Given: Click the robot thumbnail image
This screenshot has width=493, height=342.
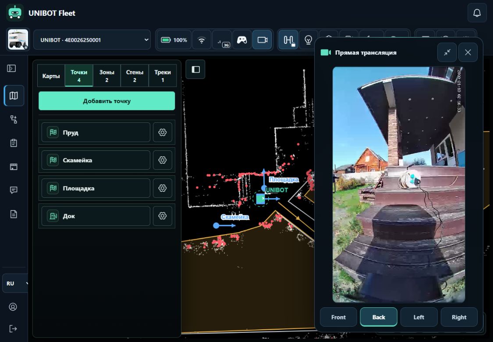Looking at the screenshot, I should 18,39.
